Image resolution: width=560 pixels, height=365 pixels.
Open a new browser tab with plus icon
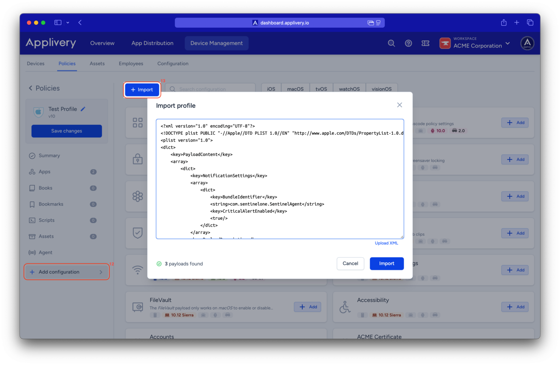click(517, 23)
